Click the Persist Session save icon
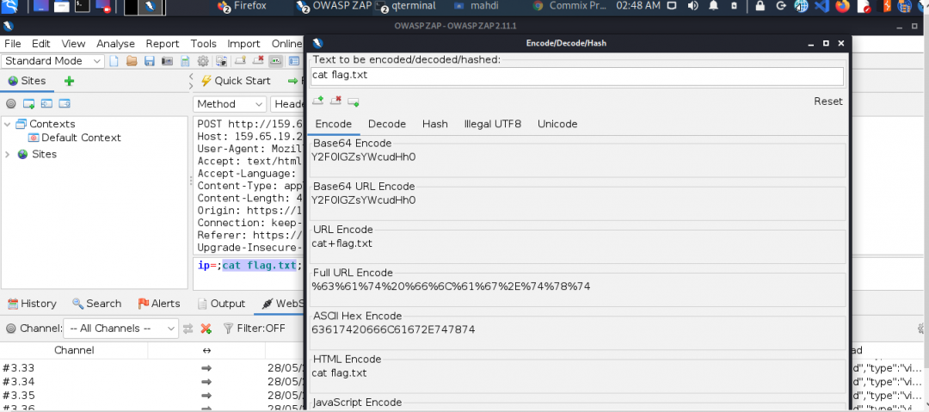 (150, 61)
